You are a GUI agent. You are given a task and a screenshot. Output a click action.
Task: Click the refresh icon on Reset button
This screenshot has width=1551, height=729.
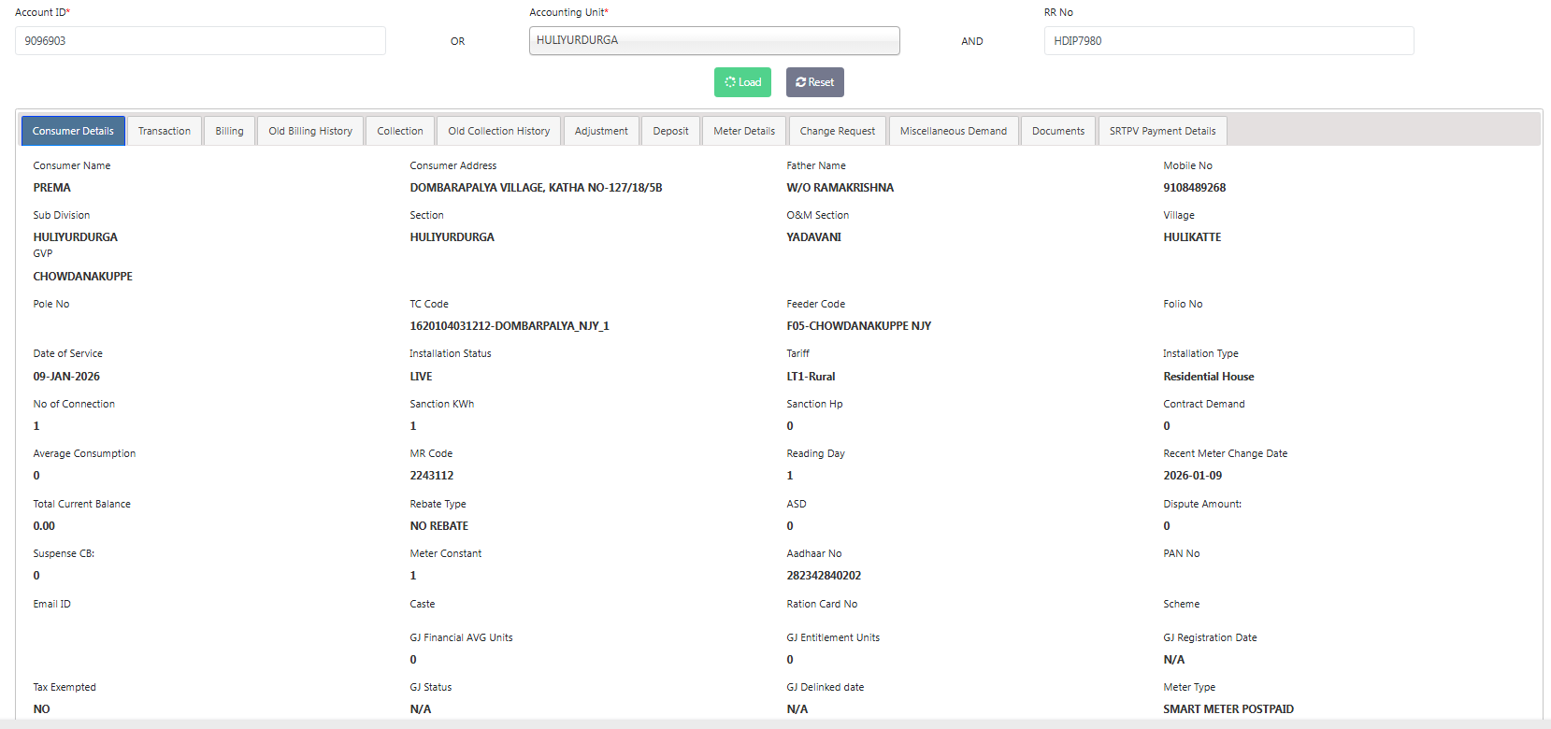tap(801, 82)
